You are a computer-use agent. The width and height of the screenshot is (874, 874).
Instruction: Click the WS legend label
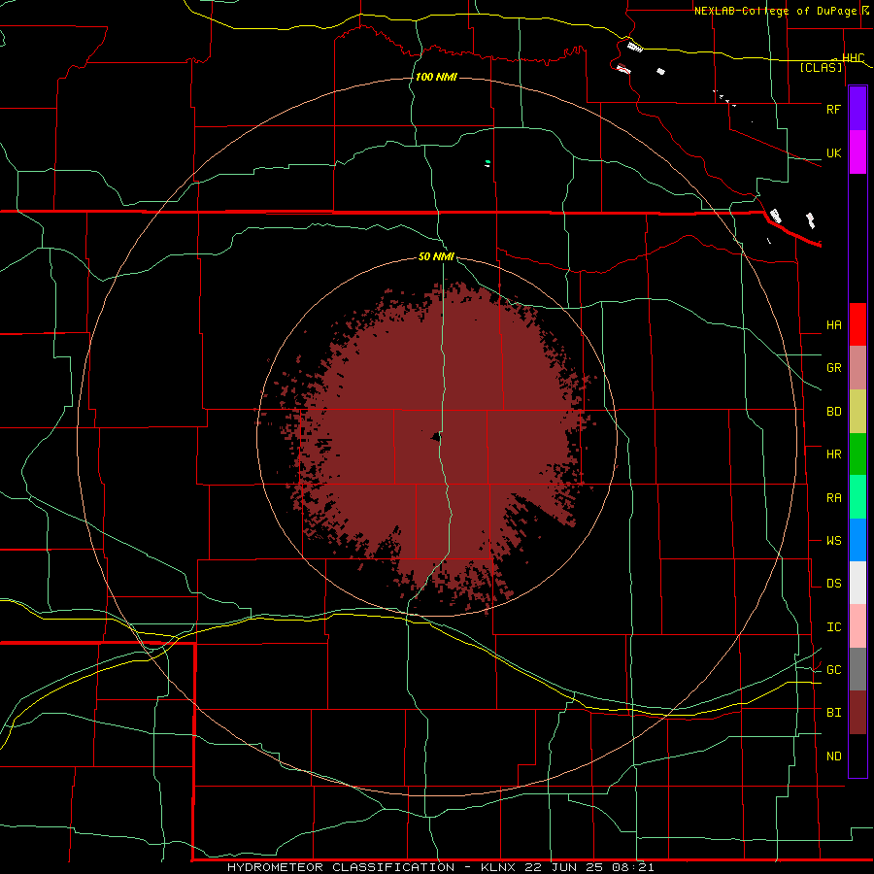833,541
